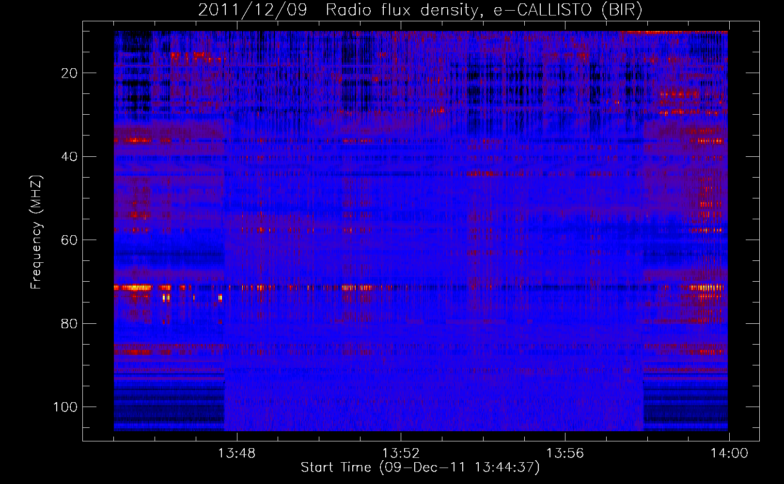Click the date "2011/12/09" in the title

[x=252, y=10]
